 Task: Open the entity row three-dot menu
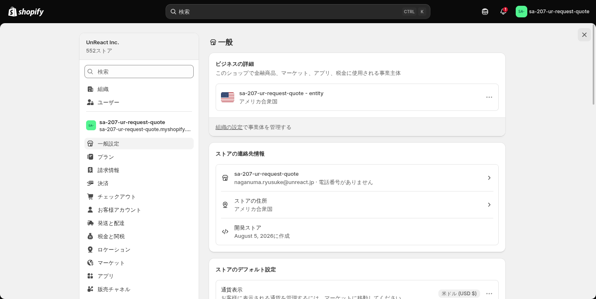489,97
